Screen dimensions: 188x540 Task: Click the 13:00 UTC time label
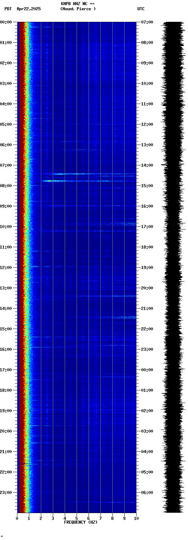click(x=147, y=145)
